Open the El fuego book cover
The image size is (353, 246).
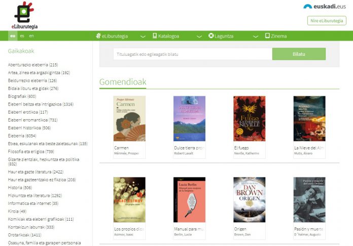click(x=249, y=119)
